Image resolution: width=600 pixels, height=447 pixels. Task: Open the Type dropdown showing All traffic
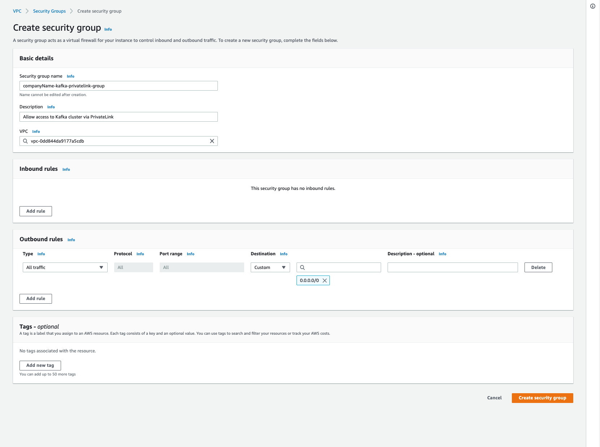click(x=65, y=267)
